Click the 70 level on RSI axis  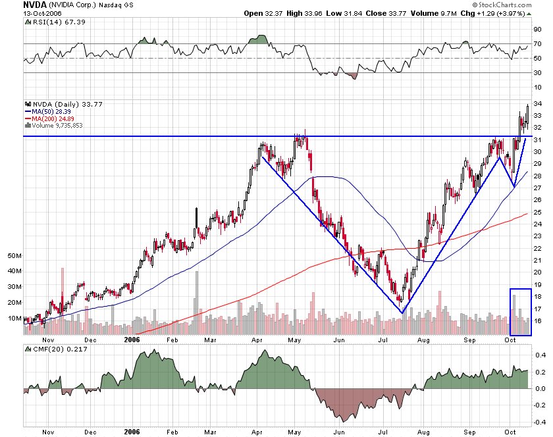(x=537, y=44)
